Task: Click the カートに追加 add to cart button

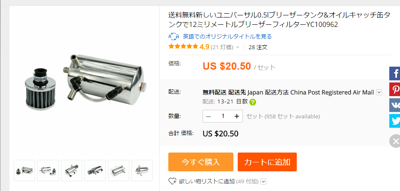Action: pyautogui.click(x=267, y=162)
